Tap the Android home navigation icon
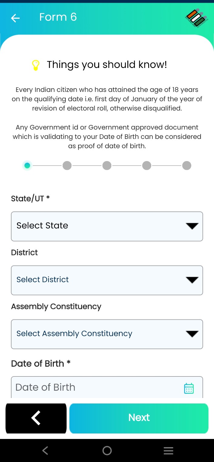This screenshot has height=462, width=214. click(107, 450)
